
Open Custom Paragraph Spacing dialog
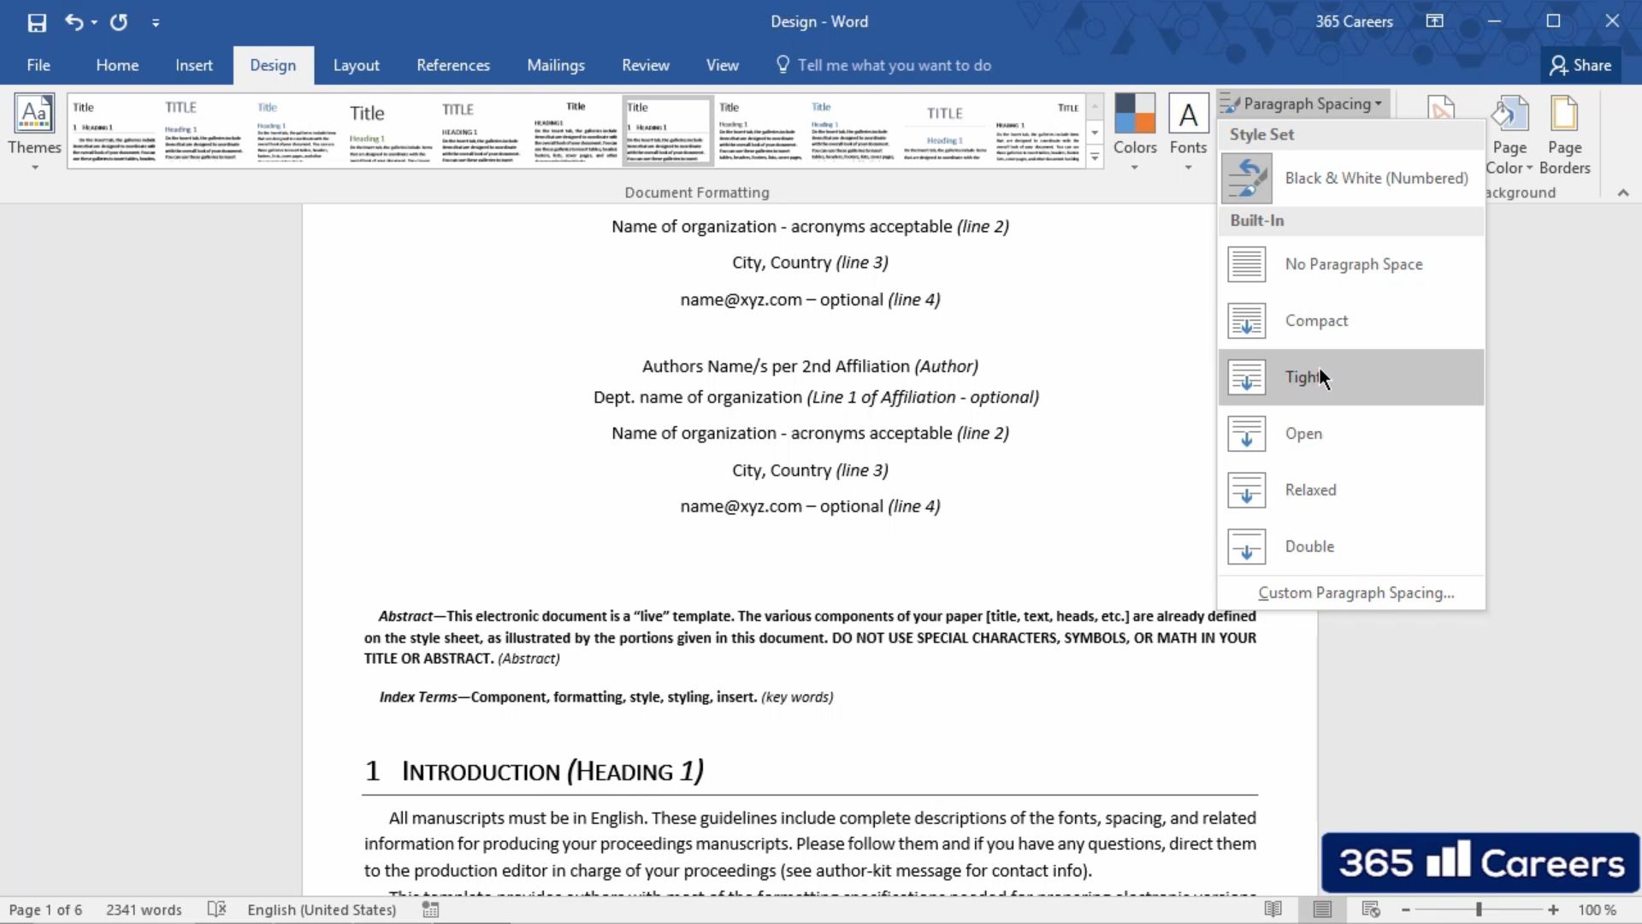[1356, 592]
